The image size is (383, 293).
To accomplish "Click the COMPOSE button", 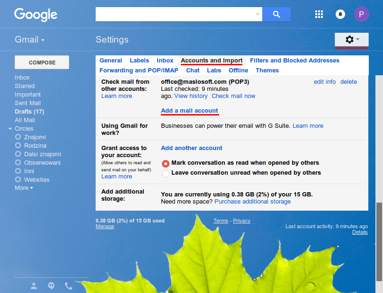I will 42,62.
